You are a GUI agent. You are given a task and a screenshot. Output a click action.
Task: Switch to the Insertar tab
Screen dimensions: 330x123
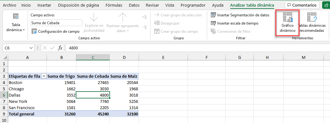[45, 5]
